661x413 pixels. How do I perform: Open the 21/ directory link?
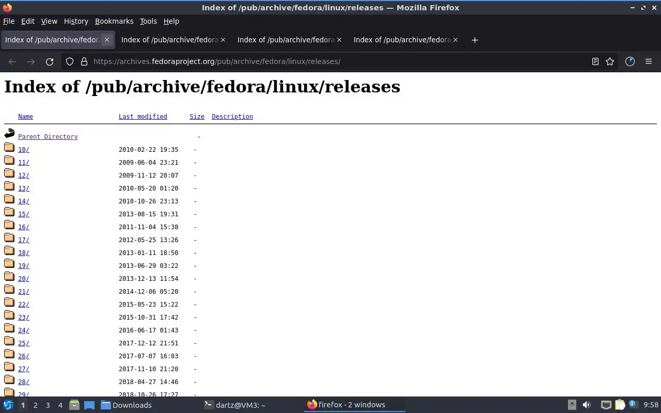coord(24,292)
